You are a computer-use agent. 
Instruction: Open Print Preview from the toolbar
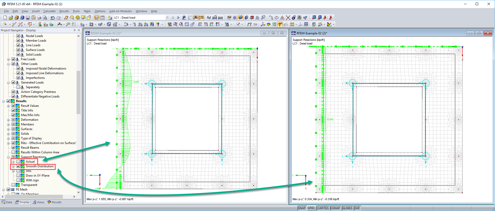[x=45, y=18]
